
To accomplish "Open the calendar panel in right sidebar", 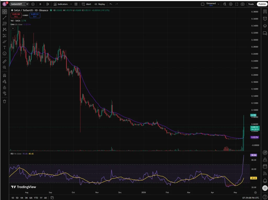I will point(265,166).
